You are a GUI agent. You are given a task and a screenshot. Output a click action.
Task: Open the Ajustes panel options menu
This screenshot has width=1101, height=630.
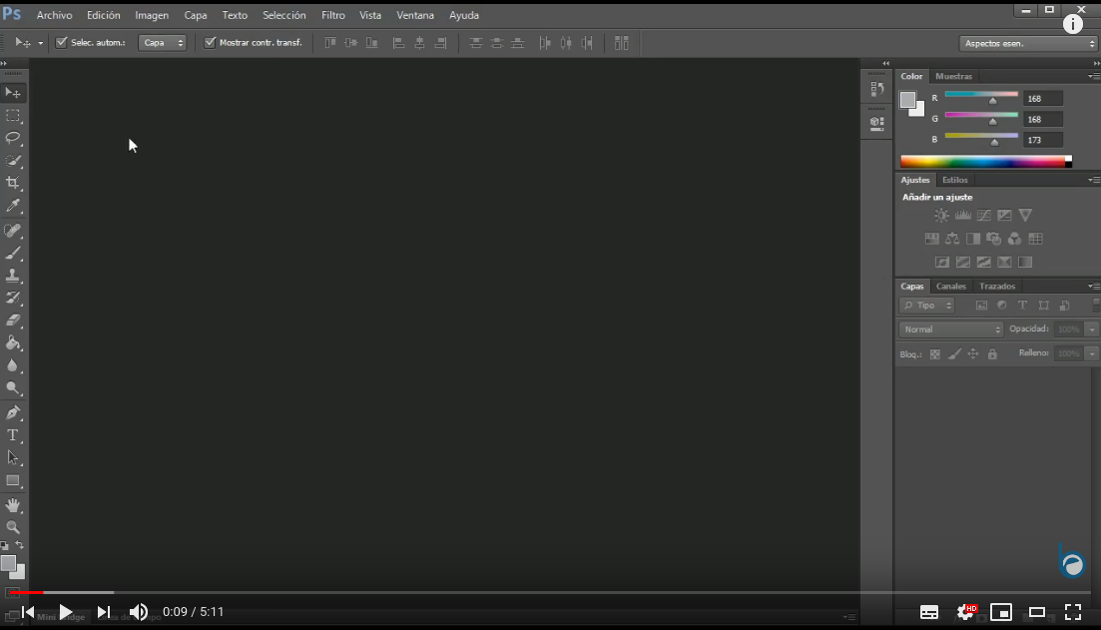[x=1094, y=180]
